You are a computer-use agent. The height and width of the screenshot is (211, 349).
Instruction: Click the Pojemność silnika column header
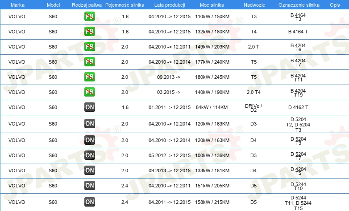pos(125,5)
